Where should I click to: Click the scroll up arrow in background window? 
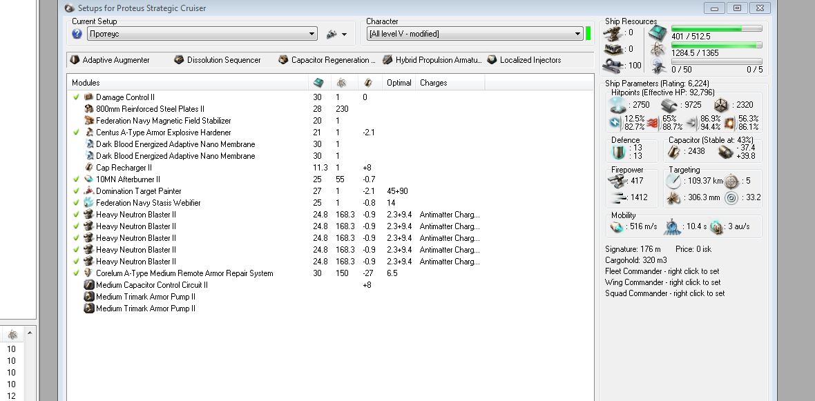pyautogui.click(x=30, y=333)
